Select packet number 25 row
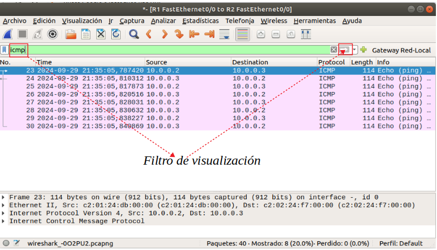 (x=218, y=86)
